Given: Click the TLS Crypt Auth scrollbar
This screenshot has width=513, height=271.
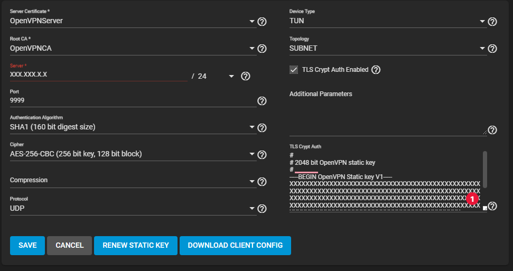Looking at the screenshot, I should [x=485, y=169].
